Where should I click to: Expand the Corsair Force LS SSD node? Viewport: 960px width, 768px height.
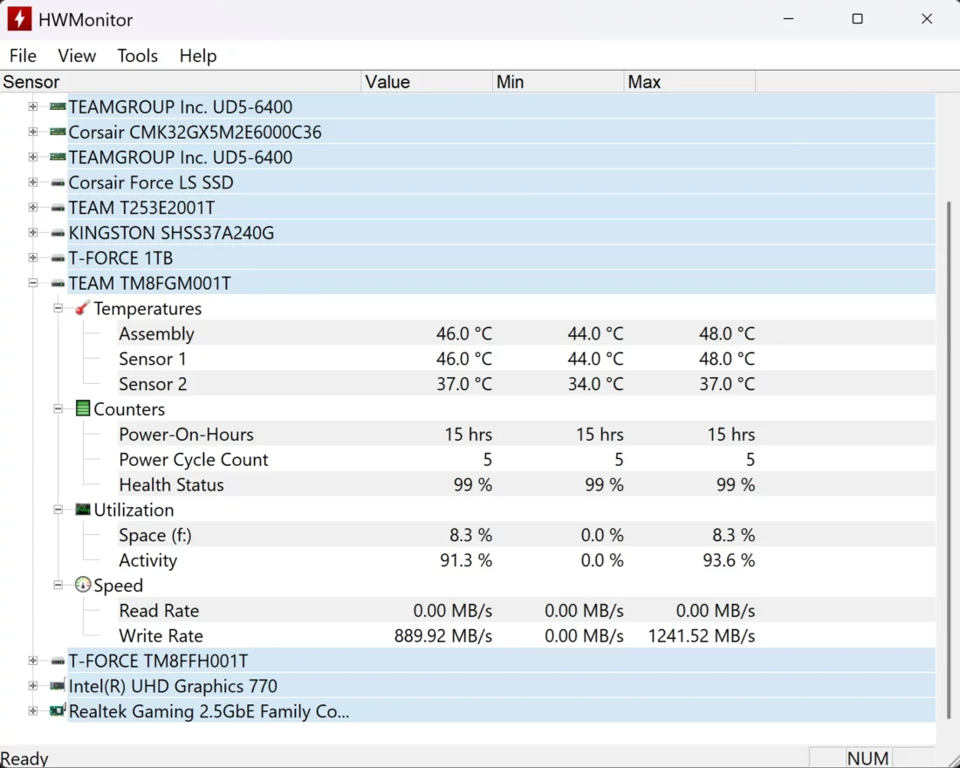click(x=33, y=182)
